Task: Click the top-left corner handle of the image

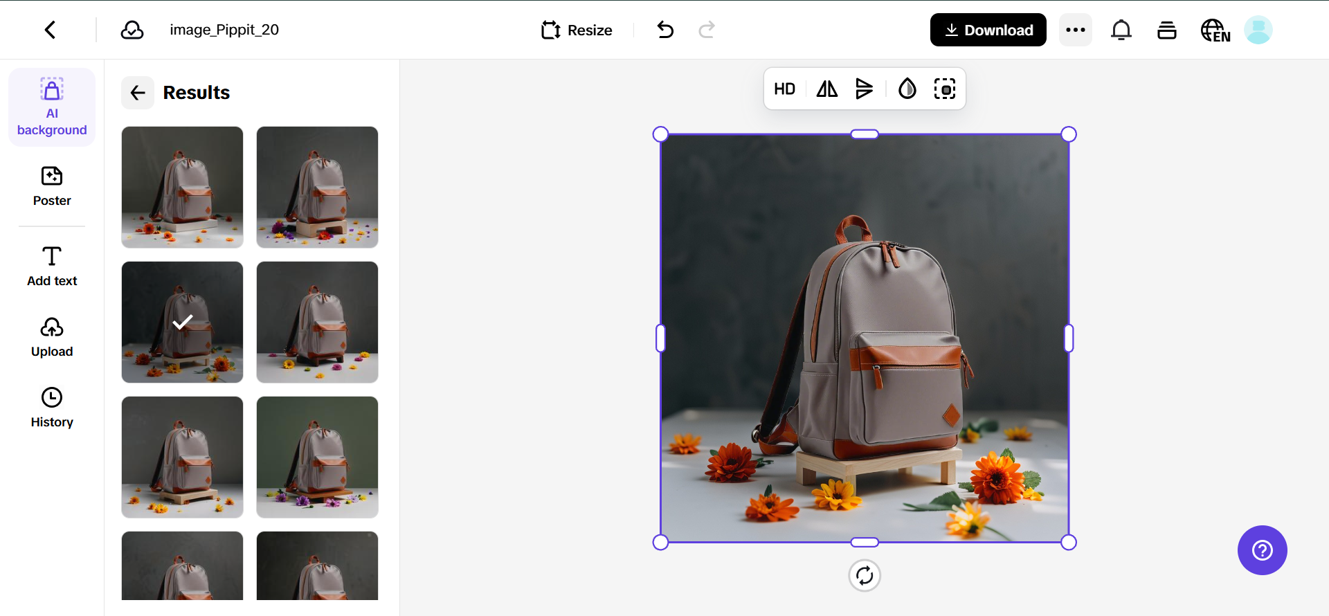Action: coord(661,134)
